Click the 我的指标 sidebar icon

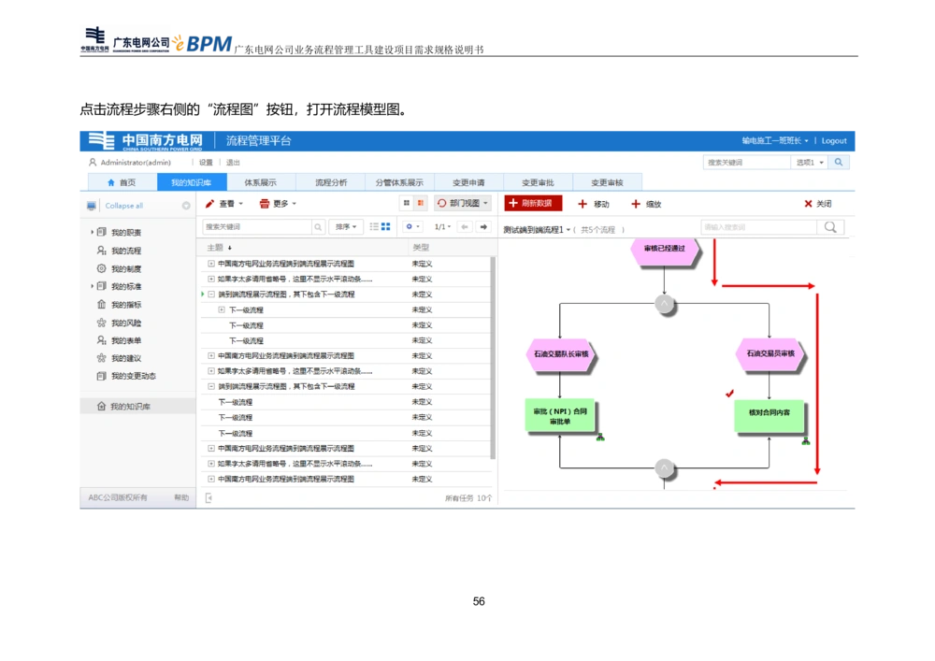(102, 305)
